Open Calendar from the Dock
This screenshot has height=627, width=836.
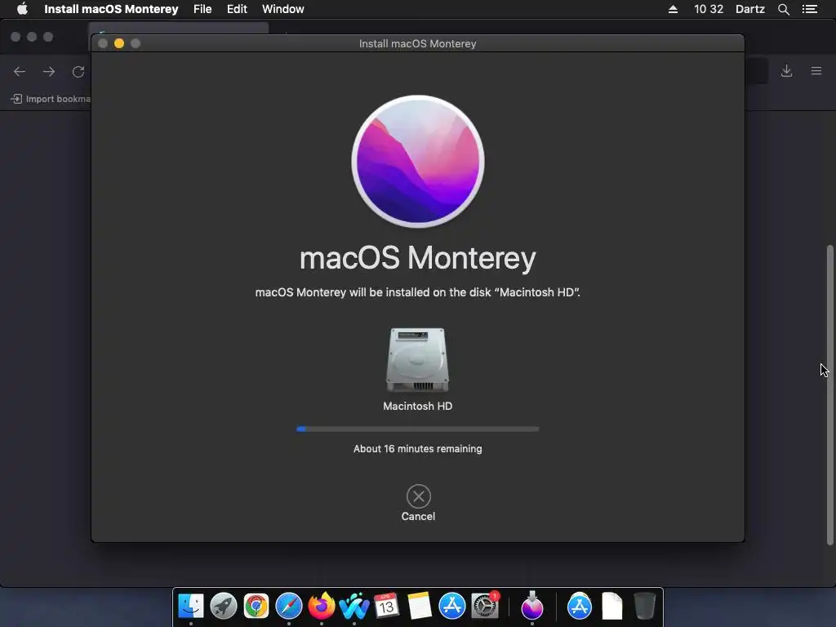coord(386,607)
